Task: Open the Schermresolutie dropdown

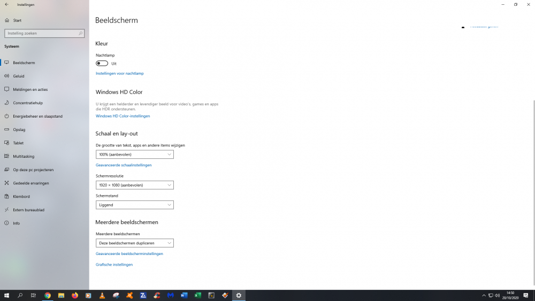Action: point(134,185)
